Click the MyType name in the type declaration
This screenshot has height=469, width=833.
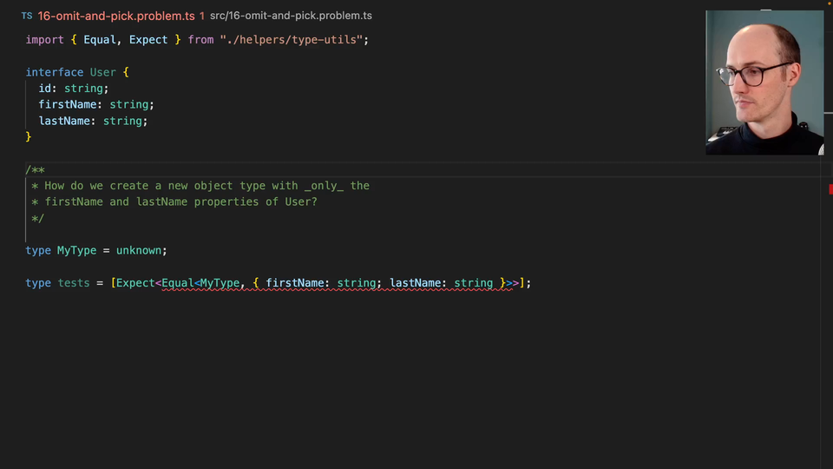[x=77, y=250]
